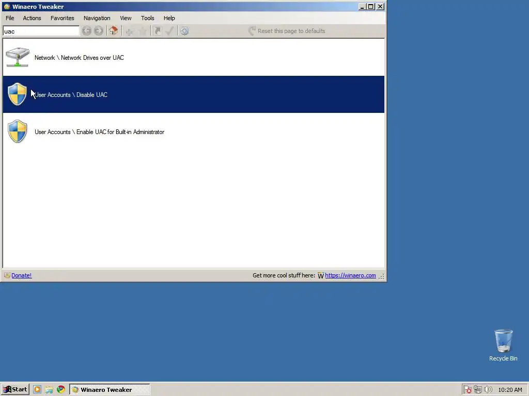529x396 pixels.
Task: Click the favorites star icon
Action: pyautogui.click(x=143, y=31)
